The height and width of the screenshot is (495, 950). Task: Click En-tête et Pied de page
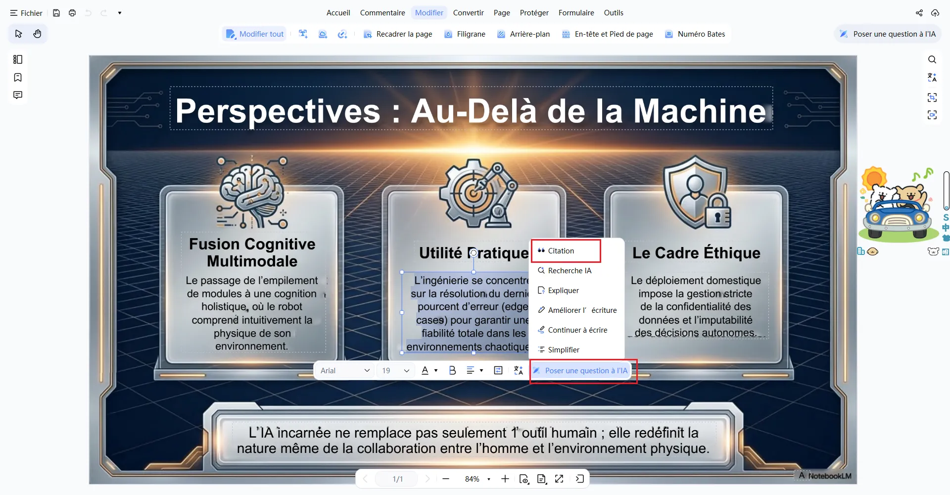point(608,34)
